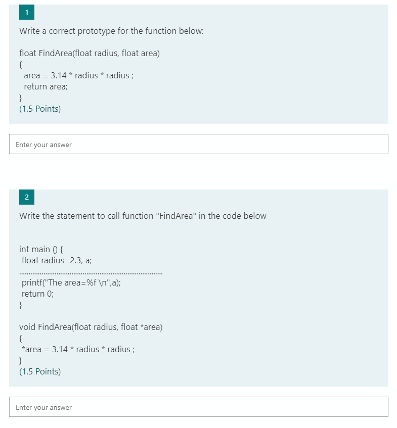
Task: Click the question 1 number badge
Action: click(x=26, y=12)
